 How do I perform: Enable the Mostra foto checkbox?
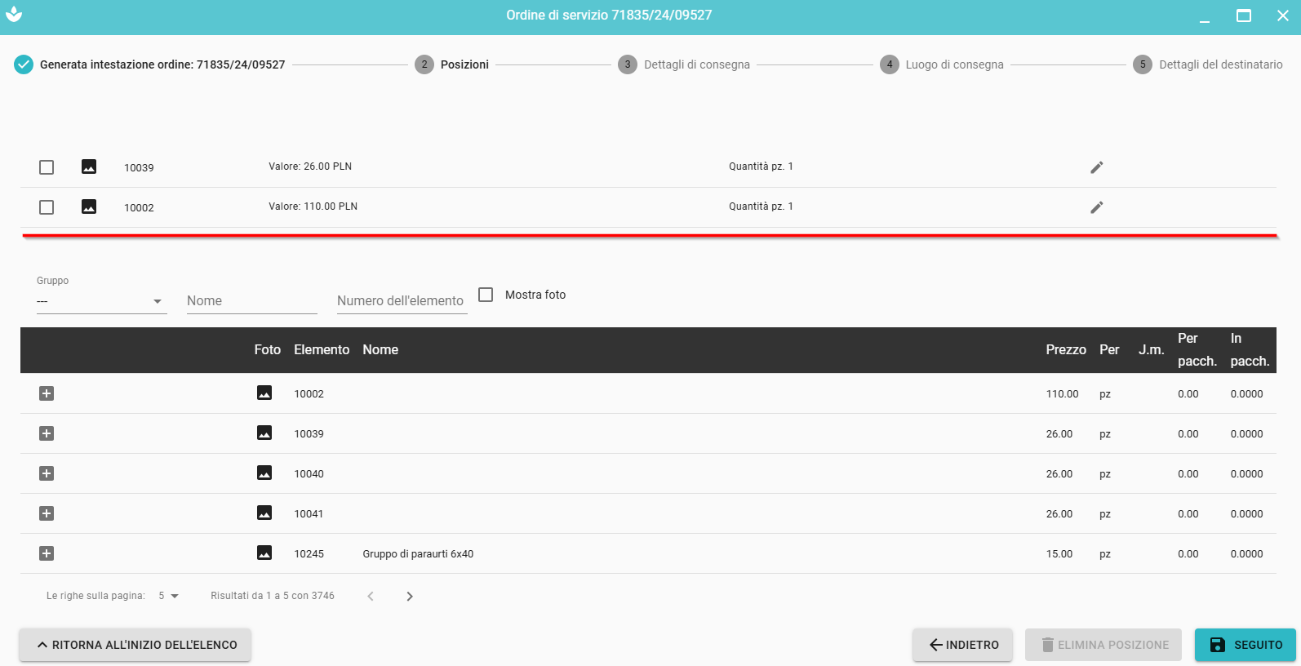[486, 295]
